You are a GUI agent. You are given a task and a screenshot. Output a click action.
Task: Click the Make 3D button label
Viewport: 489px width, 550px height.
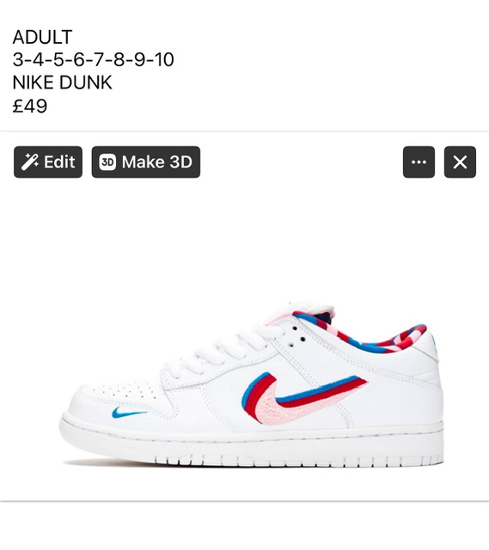[157, 162]
